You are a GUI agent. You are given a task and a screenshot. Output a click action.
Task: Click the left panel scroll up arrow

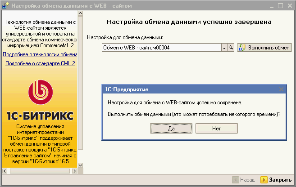(x=80, y=13)
